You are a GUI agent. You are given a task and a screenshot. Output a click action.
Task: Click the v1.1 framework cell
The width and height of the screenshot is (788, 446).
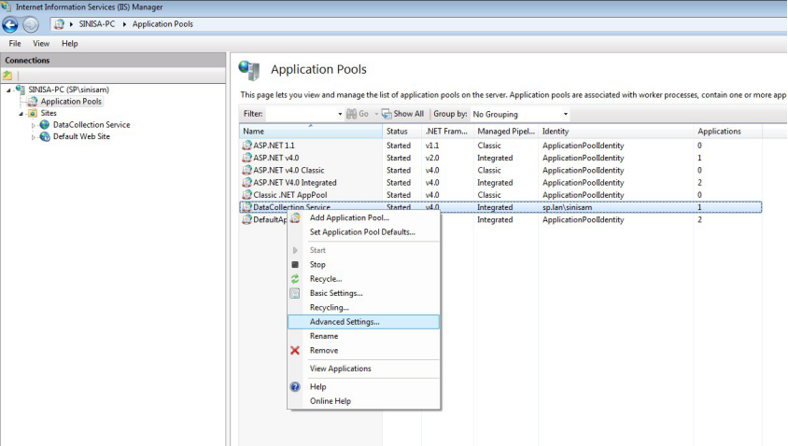[432, 146]
